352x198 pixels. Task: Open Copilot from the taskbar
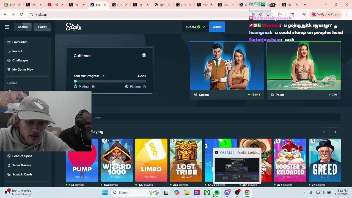click(177, 193)
